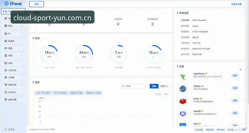The width and height of the screenshot is (249, 133).
Task: Click the MaxKB app logo
Action: pyautogui.click(x=183, y=114)
